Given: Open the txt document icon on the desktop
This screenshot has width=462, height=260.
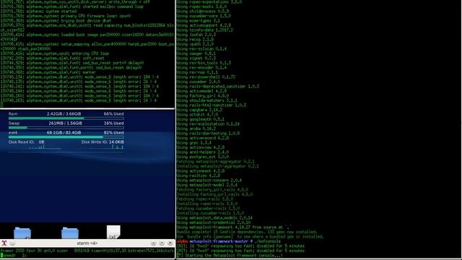Looking at the screenshot, I should point(113,233).
